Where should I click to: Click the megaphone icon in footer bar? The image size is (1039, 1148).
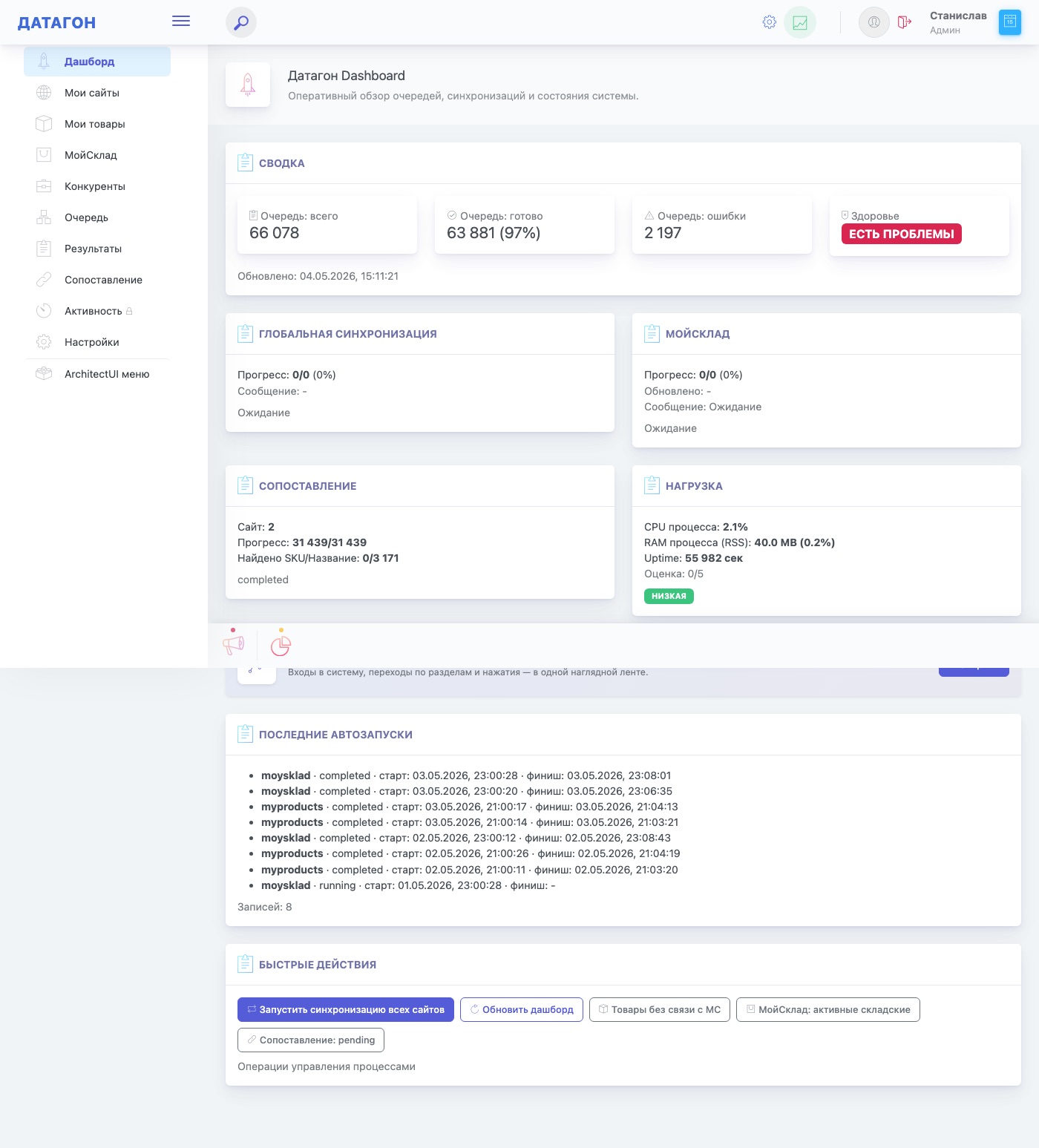(x=234, y=645)
